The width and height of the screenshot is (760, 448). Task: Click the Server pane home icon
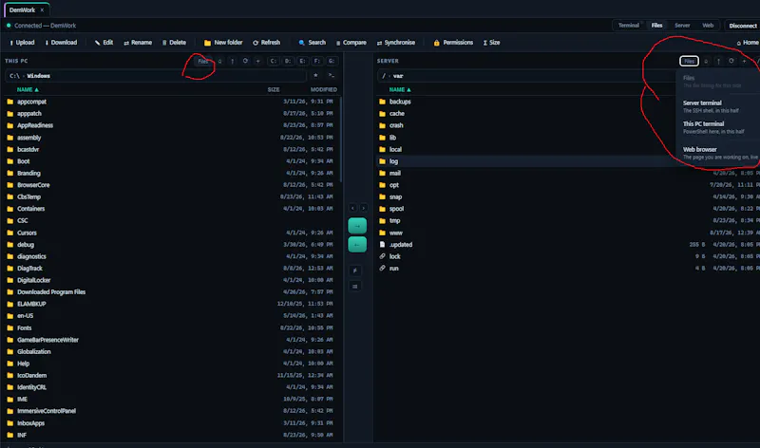(x=706, y=61)
